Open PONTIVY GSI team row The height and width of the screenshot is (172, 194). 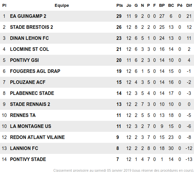(25, 60)
